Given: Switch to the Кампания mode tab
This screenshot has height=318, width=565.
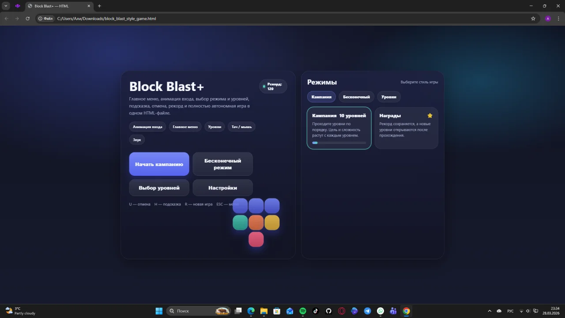Looking at the screenshot, I should (x=321, y=97).
